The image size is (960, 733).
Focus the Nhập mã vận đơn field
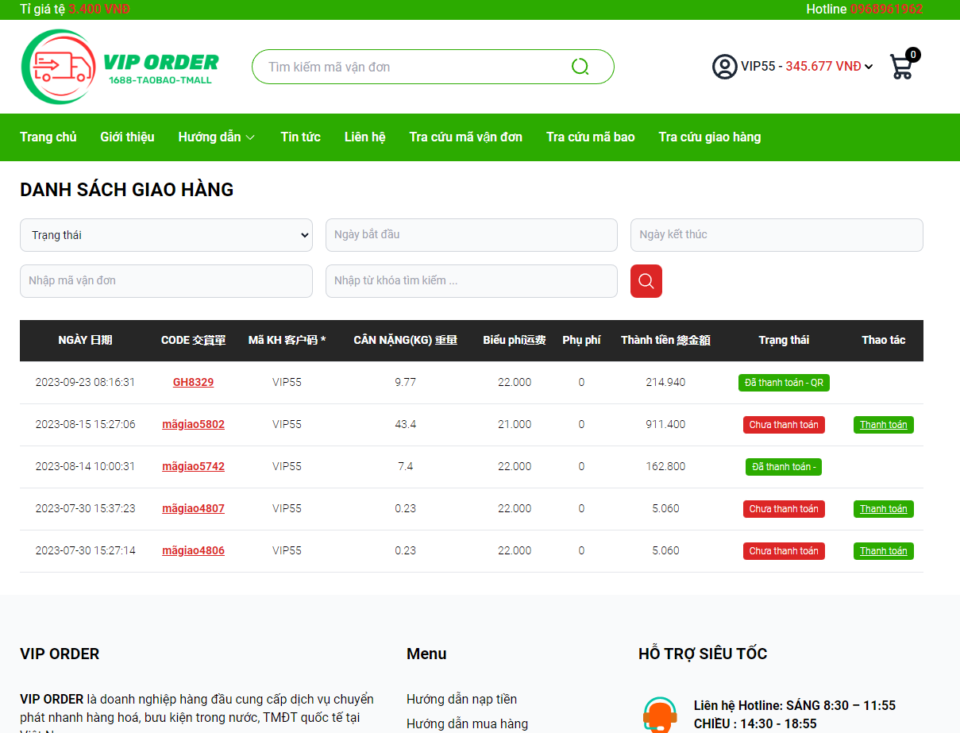[x=166, y=281]
